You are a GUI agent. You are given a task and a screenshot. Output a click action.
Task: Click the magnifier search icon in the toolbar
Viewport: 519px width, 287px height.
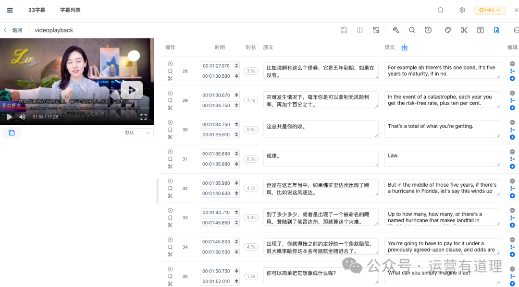[x=412, y=30]
